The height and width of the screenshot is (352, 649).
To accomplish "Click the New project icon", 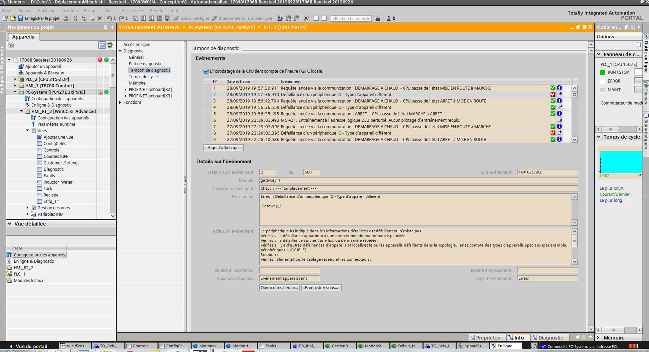I will (x=5, y=18).
